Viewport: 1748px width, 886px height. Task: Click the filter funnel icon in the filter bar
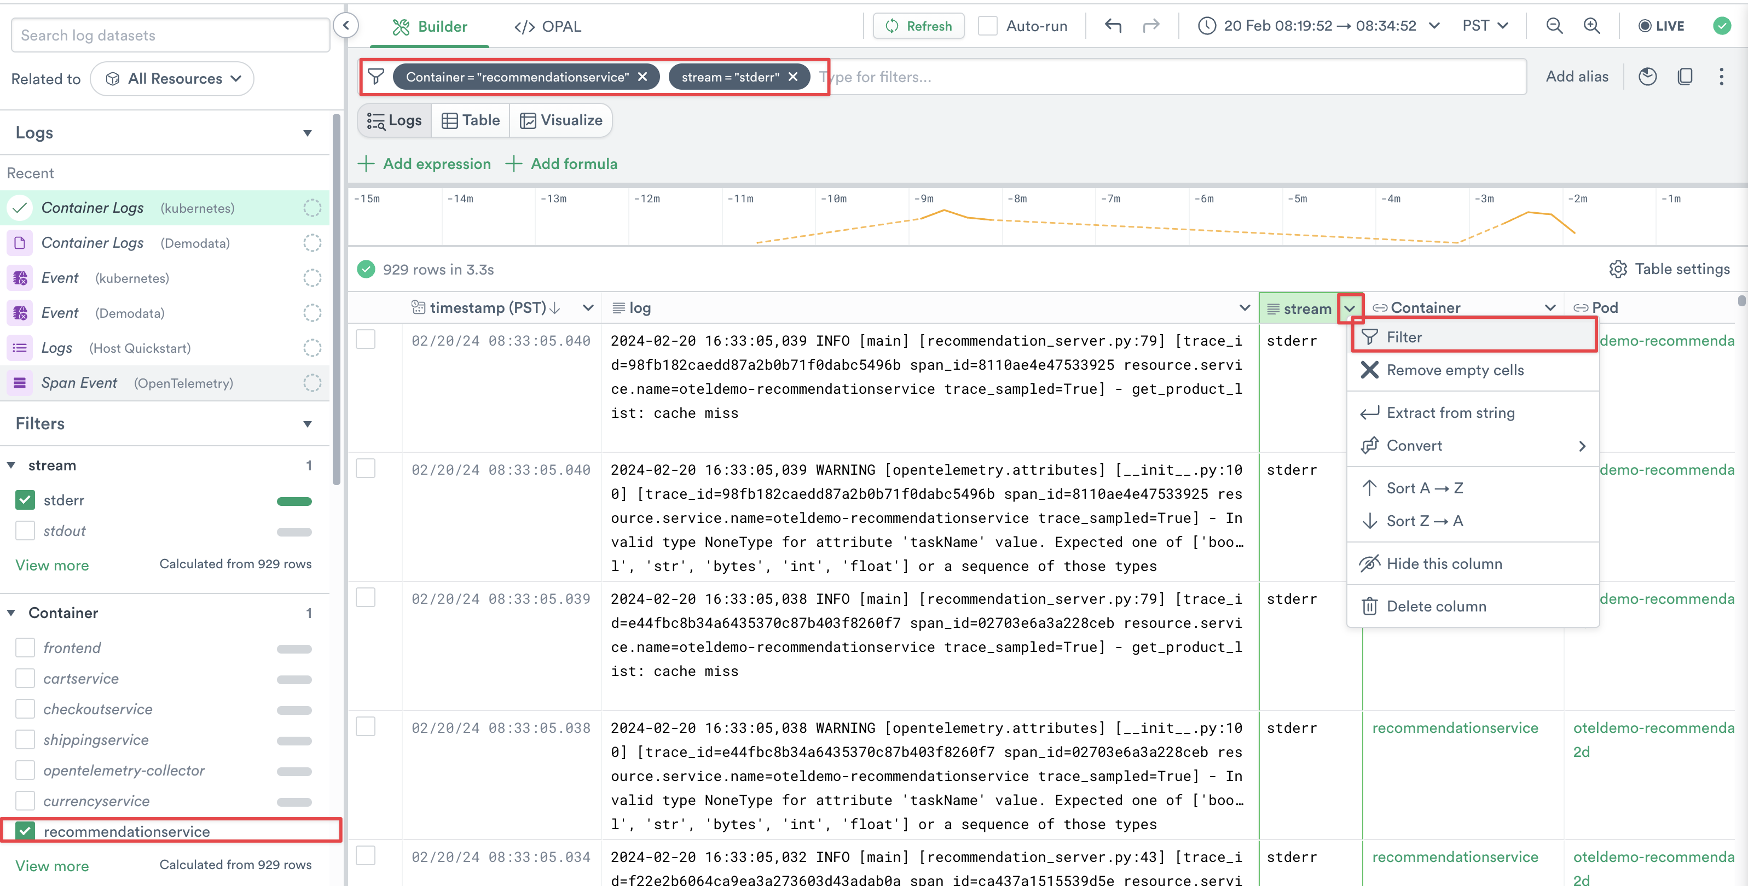[x=376, y=77]
